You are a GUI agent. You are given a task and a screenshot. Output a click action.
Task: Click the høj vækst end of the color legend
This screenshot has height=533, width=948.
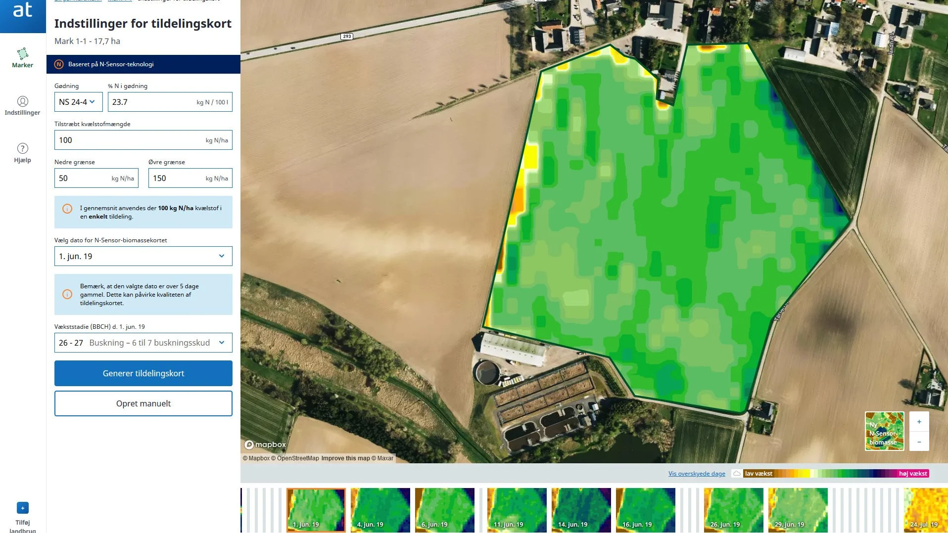(913, 474)
